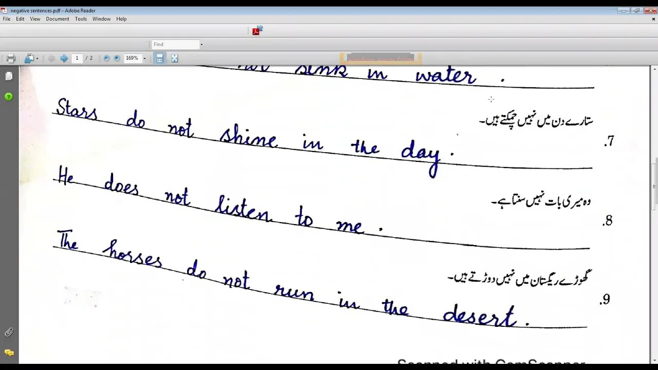The width and height of the screenshot is (658, 370).
Task: Restore down the Adobe Reader window
Action: coord(636,11)
